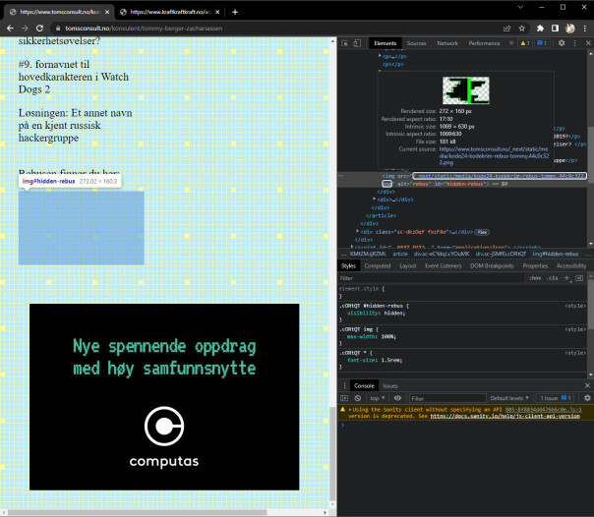Open console settings gear

[587, 398]
